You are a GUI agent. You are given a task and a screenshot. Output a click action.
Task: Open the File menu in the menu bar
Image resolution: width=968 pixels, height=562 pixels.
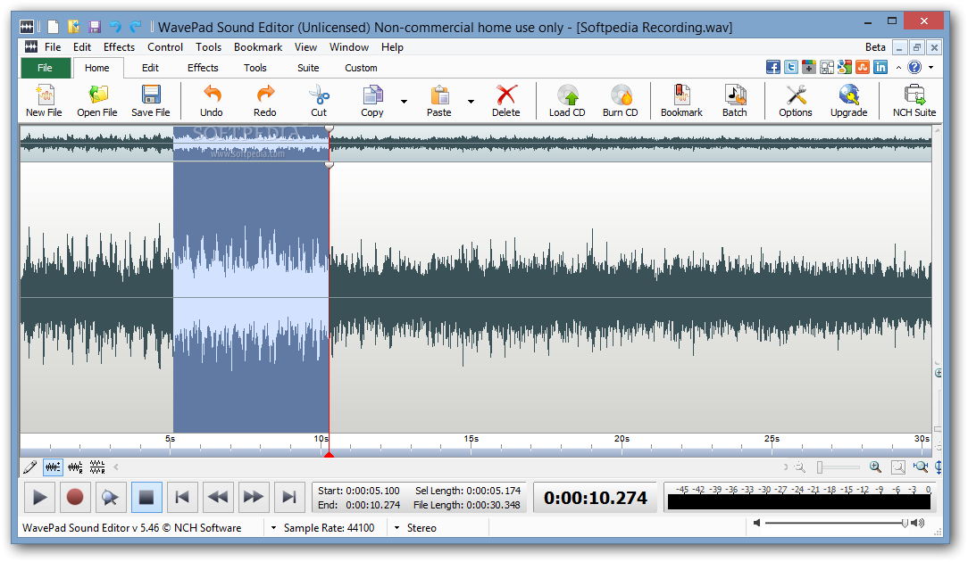[x=53, y=47]
